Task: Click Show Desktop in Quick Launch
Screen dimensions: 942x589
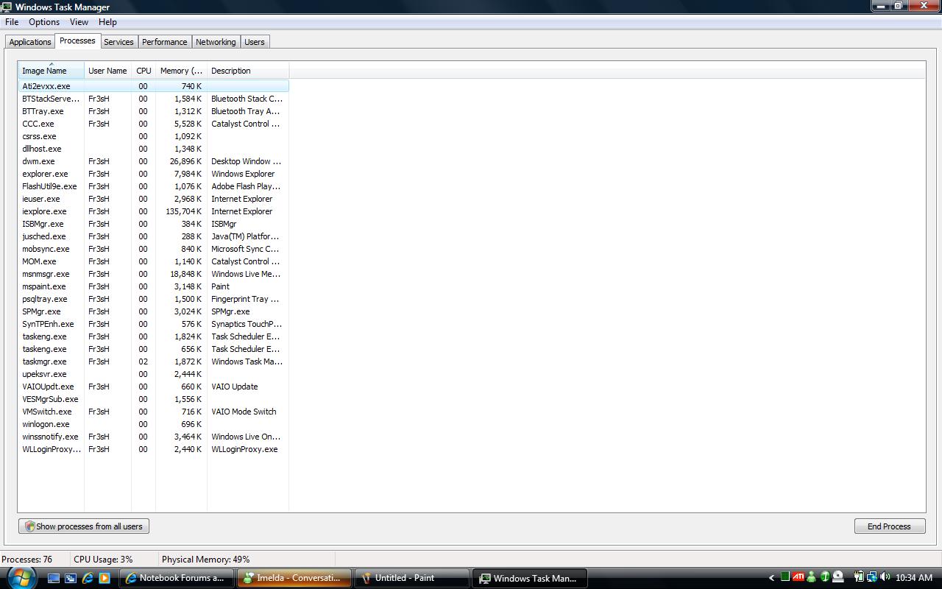Action: (54, 578)
